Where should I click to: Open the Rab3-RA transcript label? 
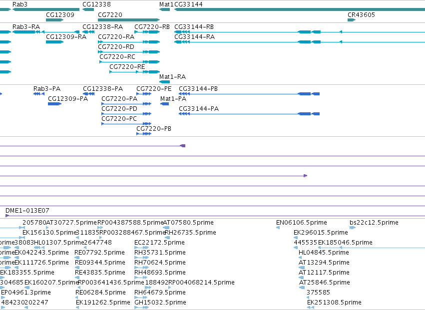coord(26,27)
